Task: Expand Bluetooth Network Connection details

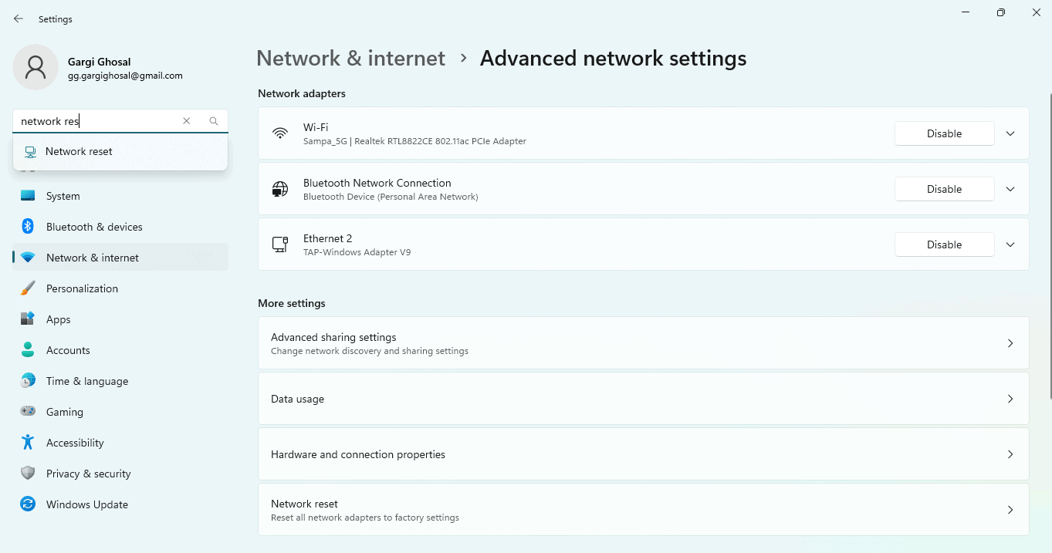Action: click(1010, 189)
